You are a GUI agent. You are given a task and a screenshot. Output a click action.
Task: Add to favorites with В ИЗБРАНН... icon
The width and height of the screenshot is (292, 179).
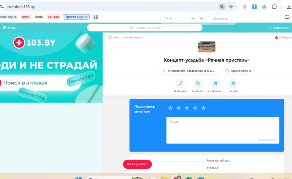(x=216, y=83)
